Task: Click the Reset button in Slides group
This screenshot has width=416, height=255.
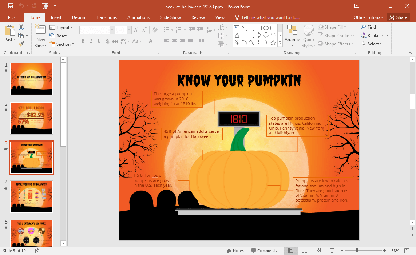Action: click(58, 36)
